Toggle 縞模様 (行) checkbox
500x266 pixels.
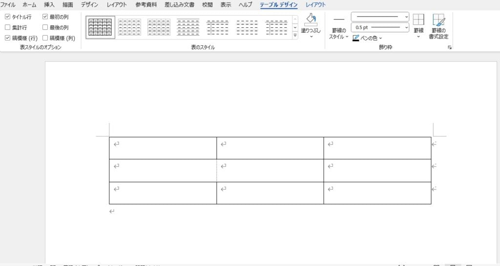[8, 38]
